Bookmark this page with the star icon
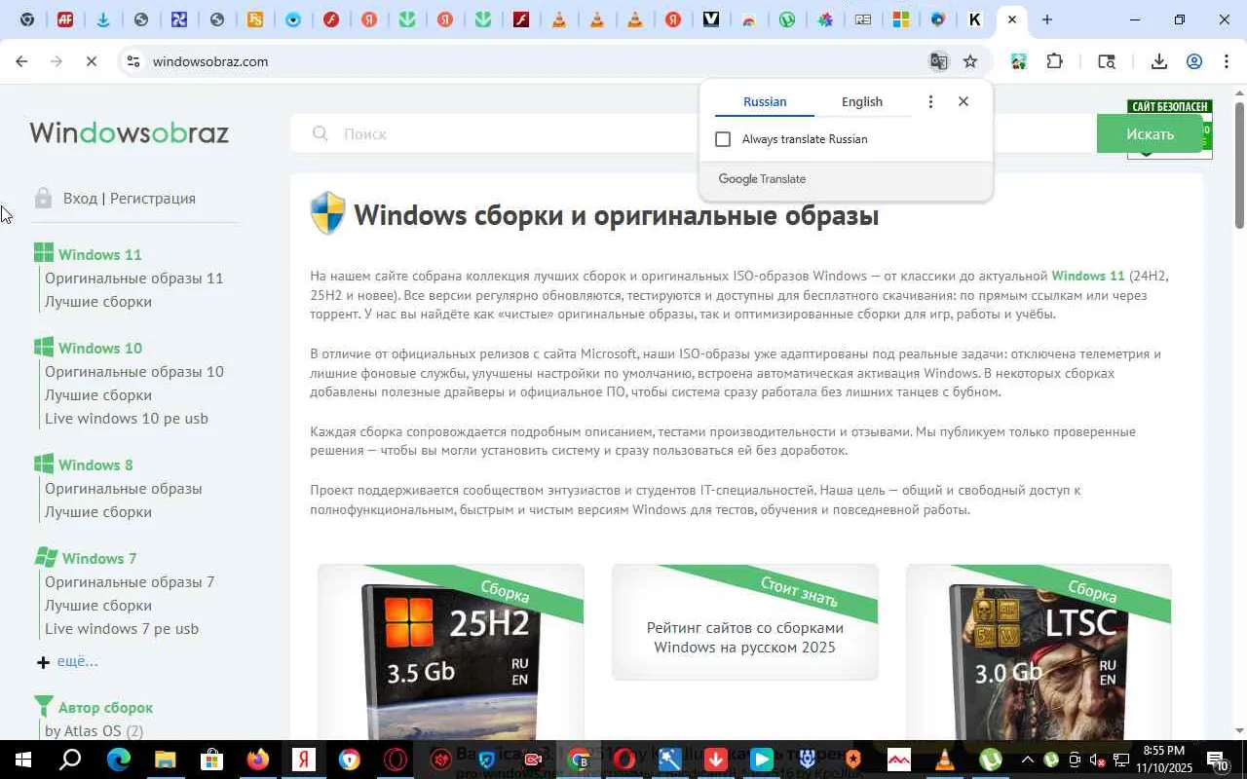 pos(970,61)
